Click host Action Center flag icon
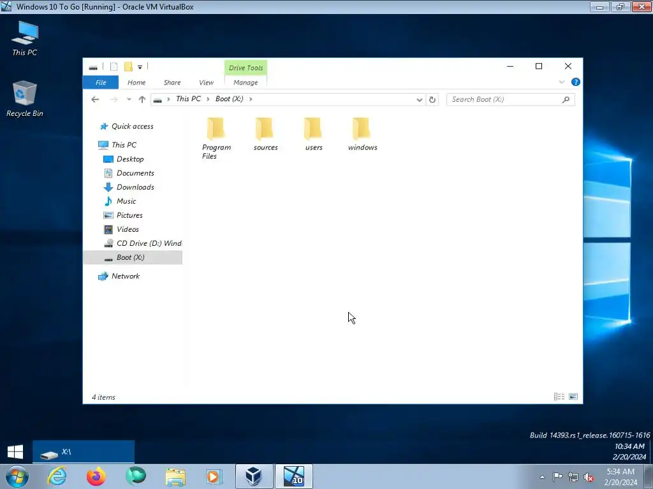This screenshot has height=489, width=653. pyautogui.click(x=557, y=477)
